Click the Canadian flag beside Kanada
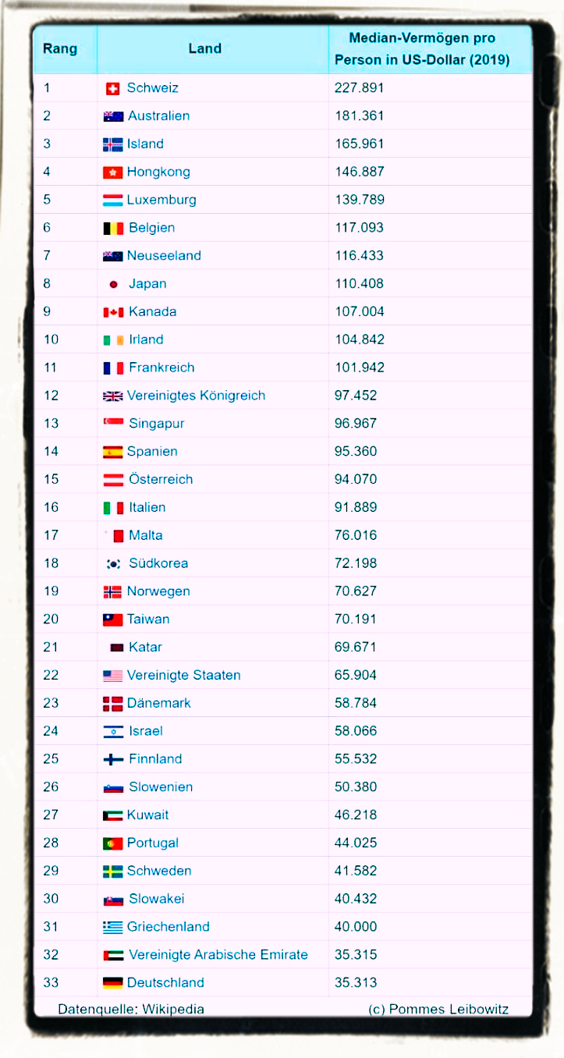The height and width of the screenshot is (1058, 564). coord(113,312)
